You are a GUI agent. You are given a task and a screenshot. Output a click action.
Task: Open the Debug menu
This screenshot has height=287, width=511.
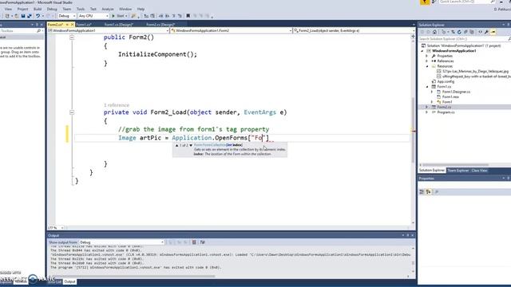click(52, 9)
